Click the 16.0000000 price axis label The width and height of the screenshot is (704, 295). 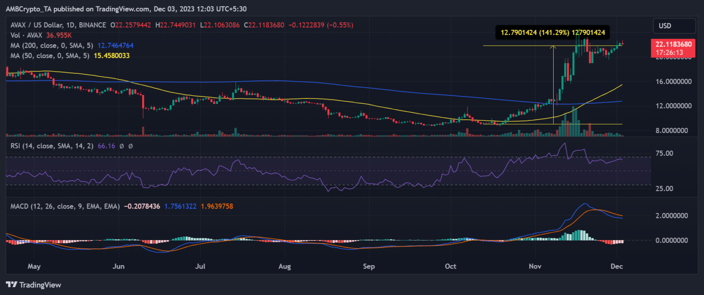pyautogui.click(x=672, y=82)
